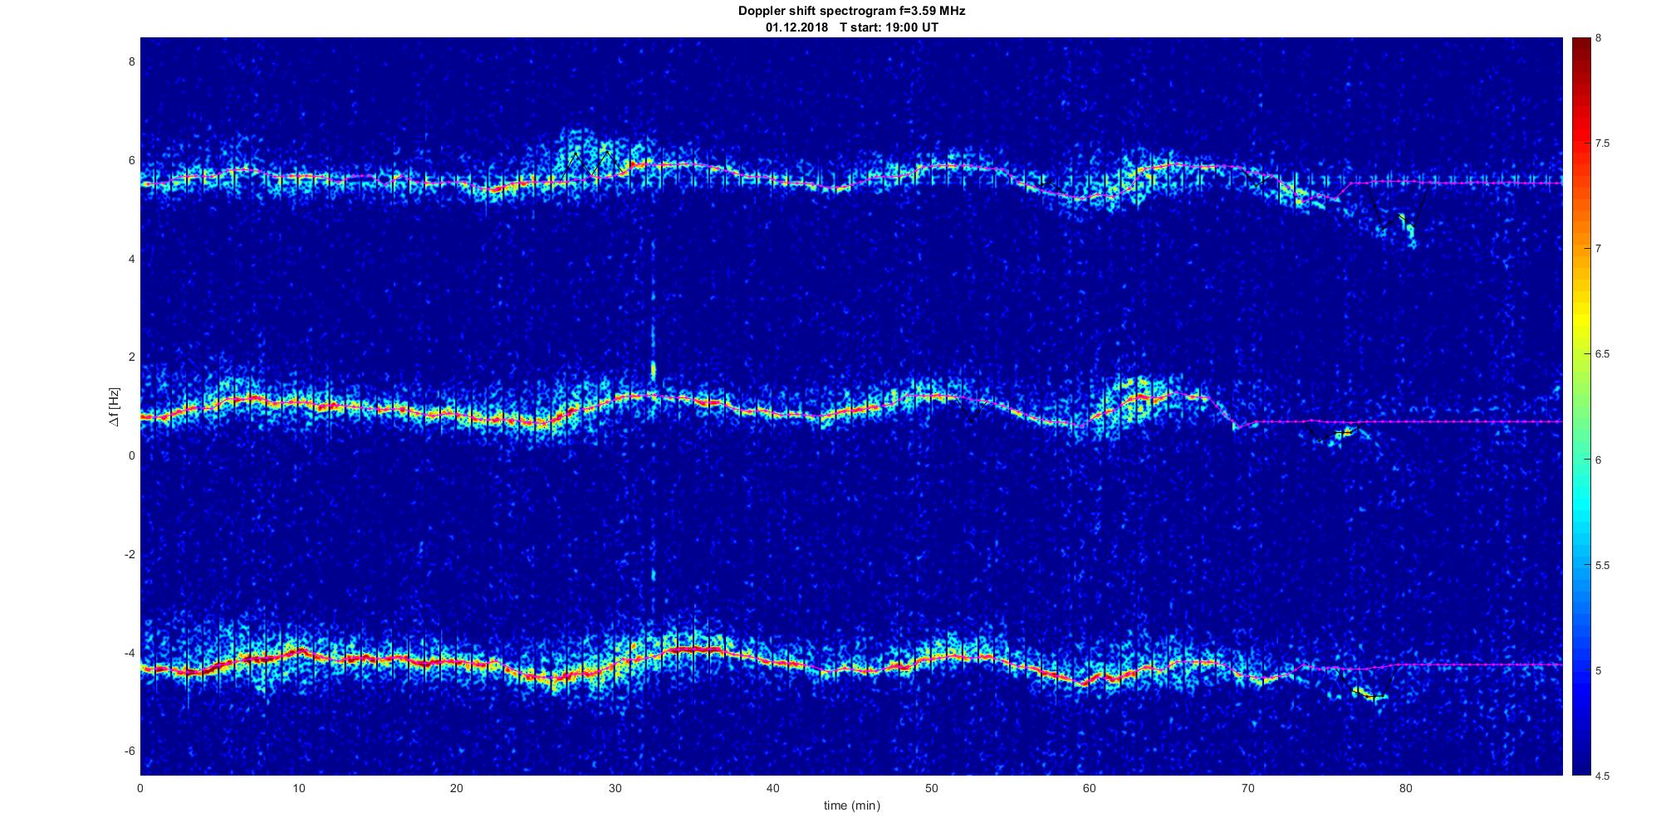Click the colorbar tick label '4.5'
The image size is (1661, 832).
[x=1603, y=776]
